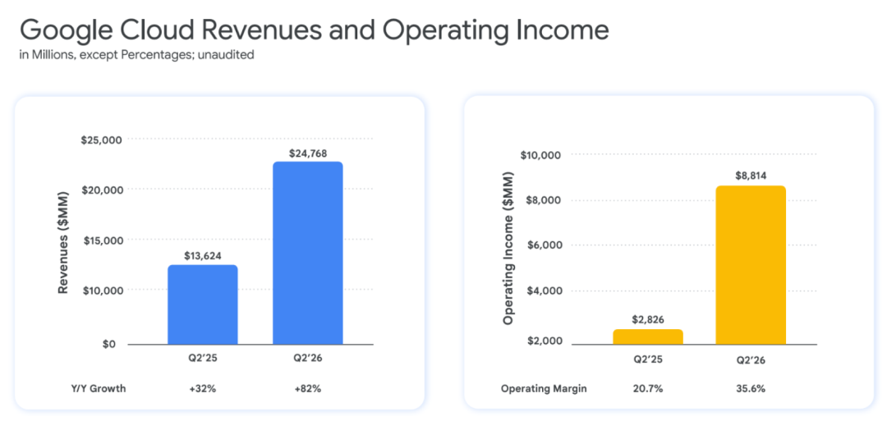Viewport: 887px width, 421px height.
Task: Click the Operating Income ($MM) axis title
Action: pos(508,248)
